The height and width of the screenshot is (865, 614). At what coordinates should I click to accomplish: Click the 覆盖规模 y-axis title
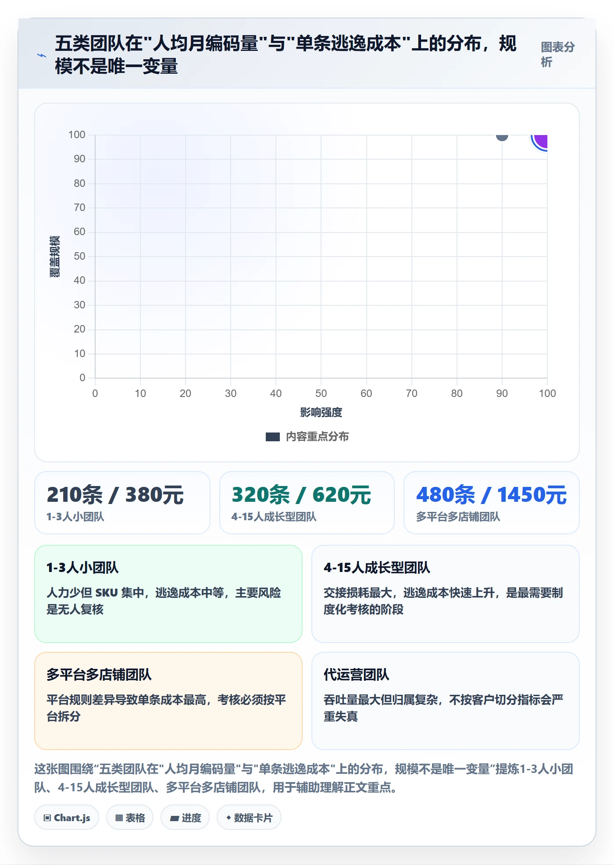(x=54, y=257)
